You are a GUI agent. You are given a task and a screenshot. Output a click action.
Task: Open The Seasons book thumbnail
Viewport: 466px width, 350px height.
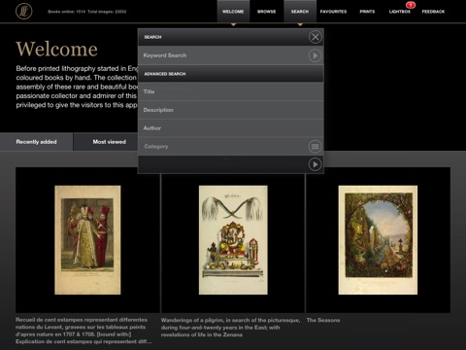click(x=378, y=240)
